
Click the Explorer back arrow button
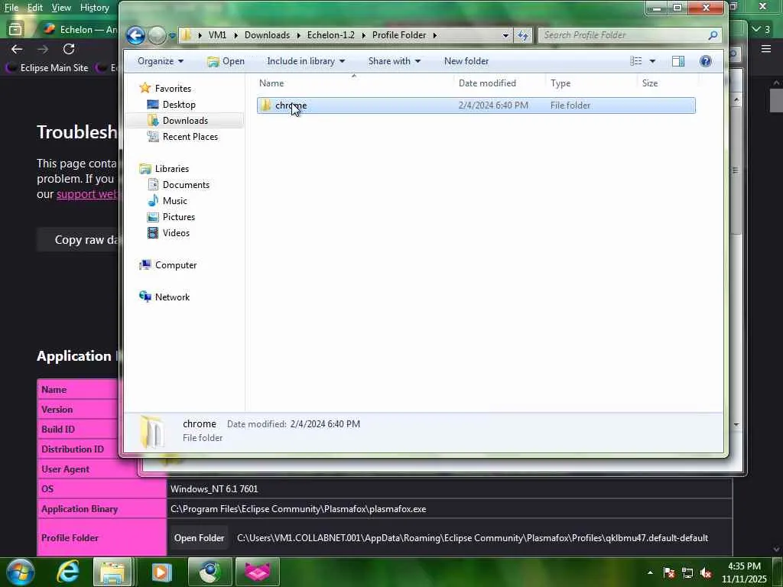click(135, 35)
